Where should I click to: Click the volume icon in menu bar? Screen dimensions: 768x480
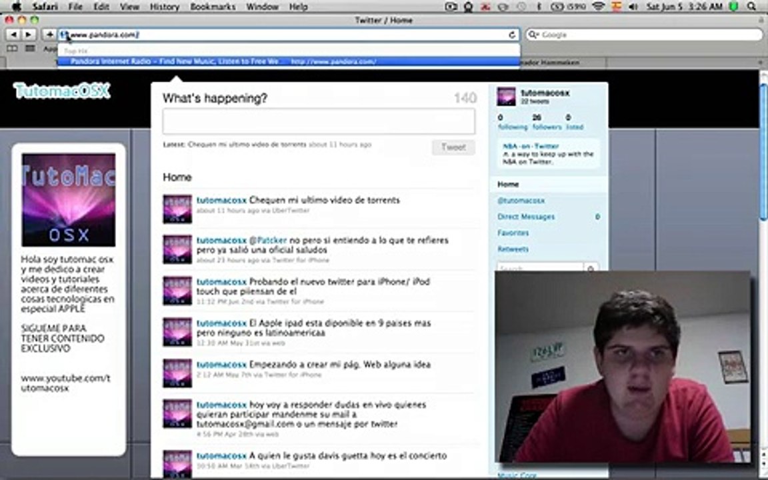[x=633, y=7]
